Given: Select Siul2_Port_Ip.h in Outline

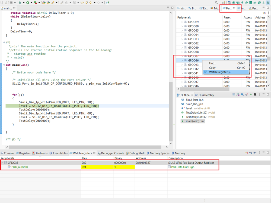Looking at the screenshot, I should (192, 100).
